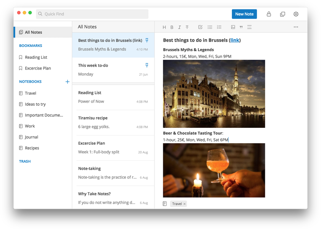The image size is (321, 229).
Task: Select the Excercise Plan note in list
Action: (x=113, y=148)
